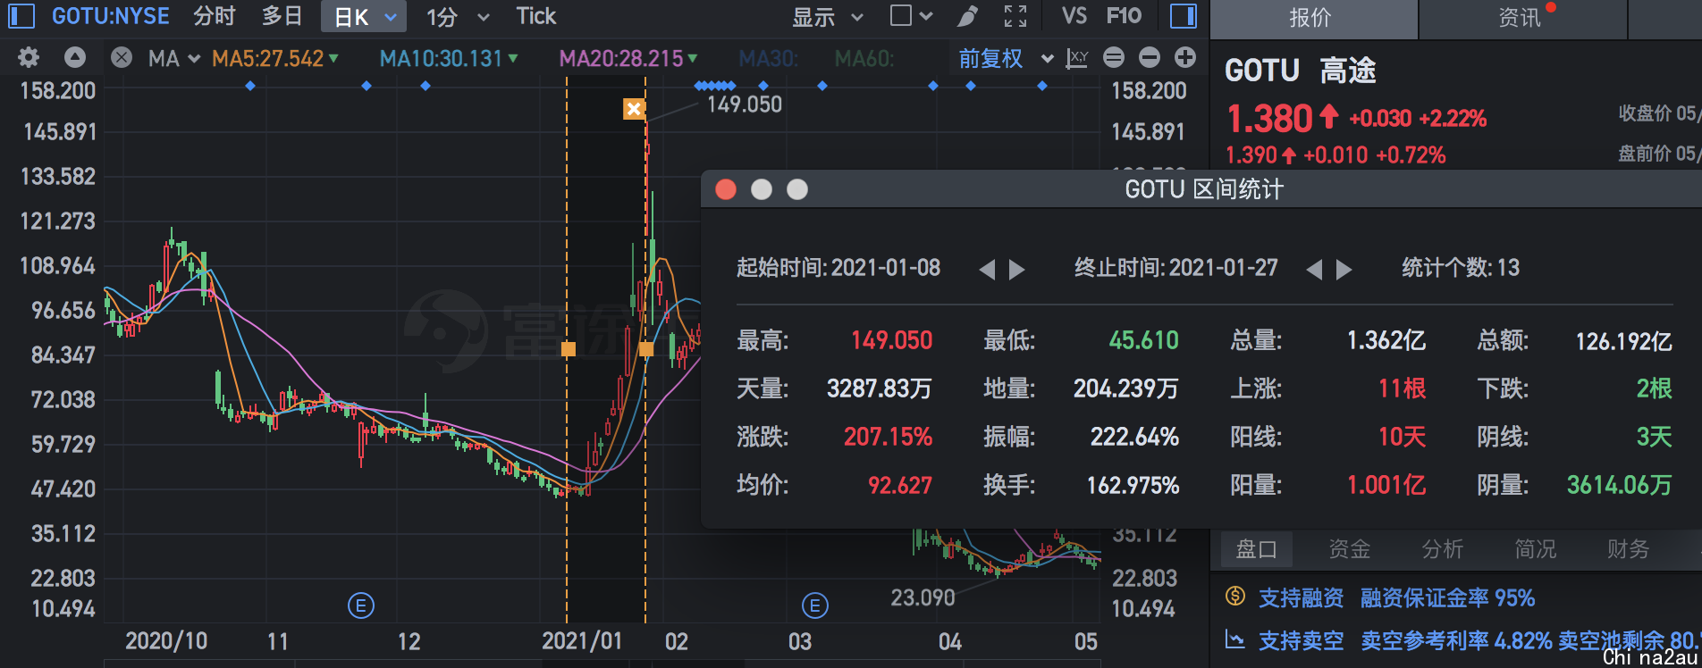The image size is (1702, 668).
Task: Click the 最低 value 45.610
Action: click(x=1144, y=340)
